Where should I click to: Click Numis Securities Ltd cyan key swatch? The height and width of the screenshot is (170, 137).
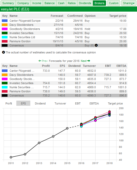(5, 37)
